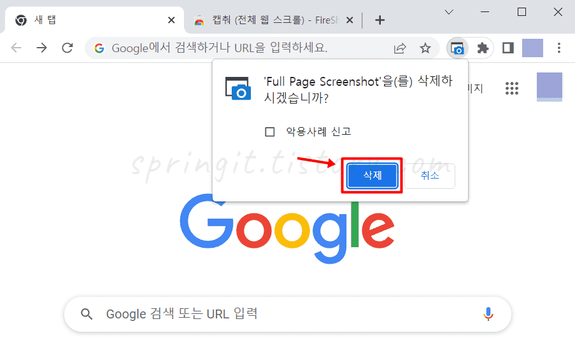Viewport: 575px width, 340px height.
Task: Start voice search with the microphone
Action: pyautogui.click(x=488, y=314)
